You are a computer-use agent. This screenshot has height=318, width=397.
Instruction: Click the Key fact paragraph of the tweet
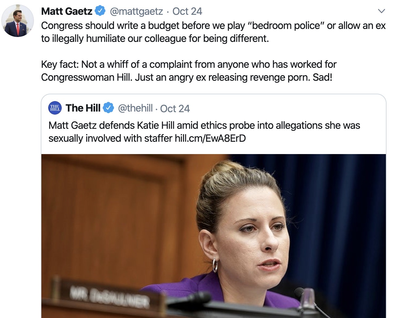189,71
